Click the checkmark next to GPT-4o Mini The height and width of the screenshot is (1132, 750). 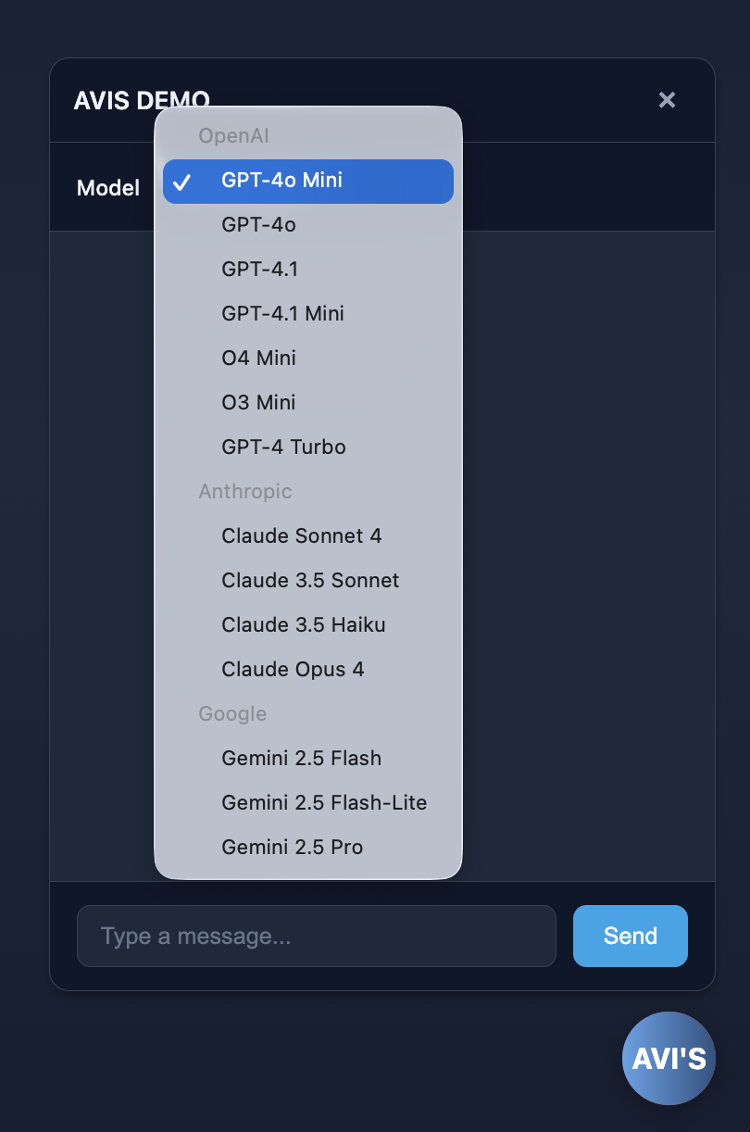click(182, 182)
